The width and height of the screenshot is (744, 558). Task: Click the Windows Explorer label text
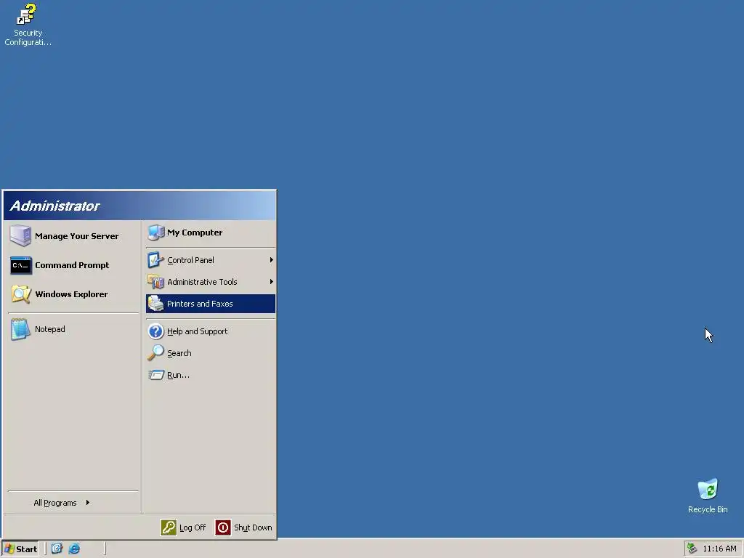pos(71,294)
